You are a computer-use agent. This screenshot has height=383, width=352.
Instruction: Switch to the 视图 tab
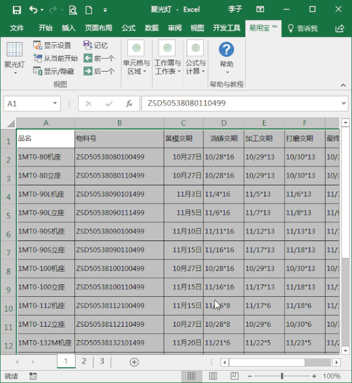click(x=197, y=28)
